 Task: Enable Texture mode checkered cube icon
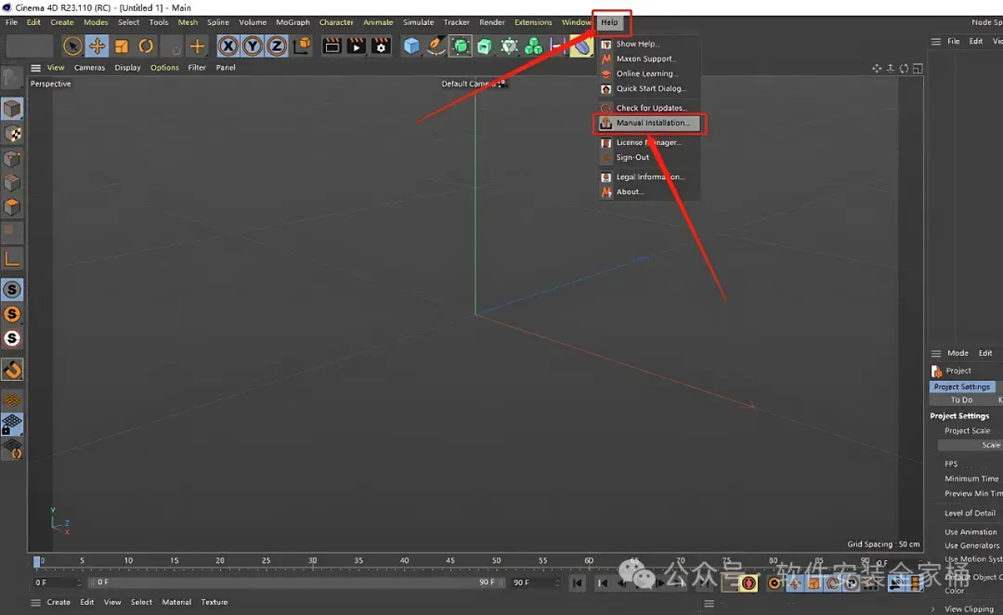(12, 134)
